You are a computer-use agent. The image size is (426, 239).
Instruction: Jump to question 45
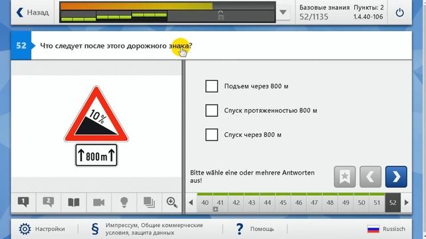coord(283,202)
